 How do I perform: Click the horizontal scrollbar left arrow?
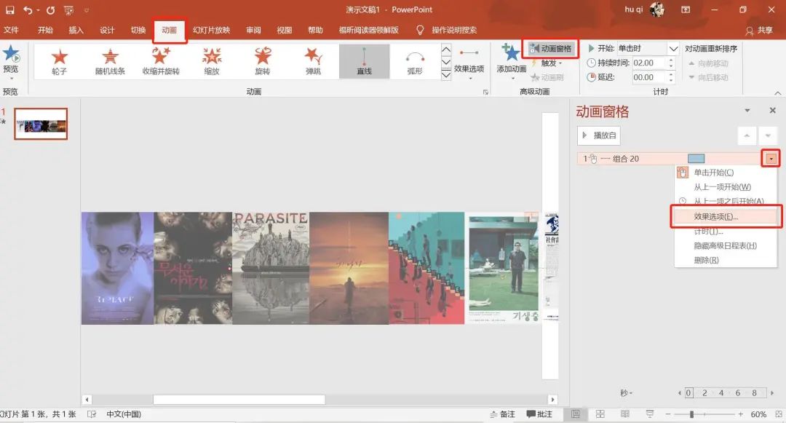(87, 400)
